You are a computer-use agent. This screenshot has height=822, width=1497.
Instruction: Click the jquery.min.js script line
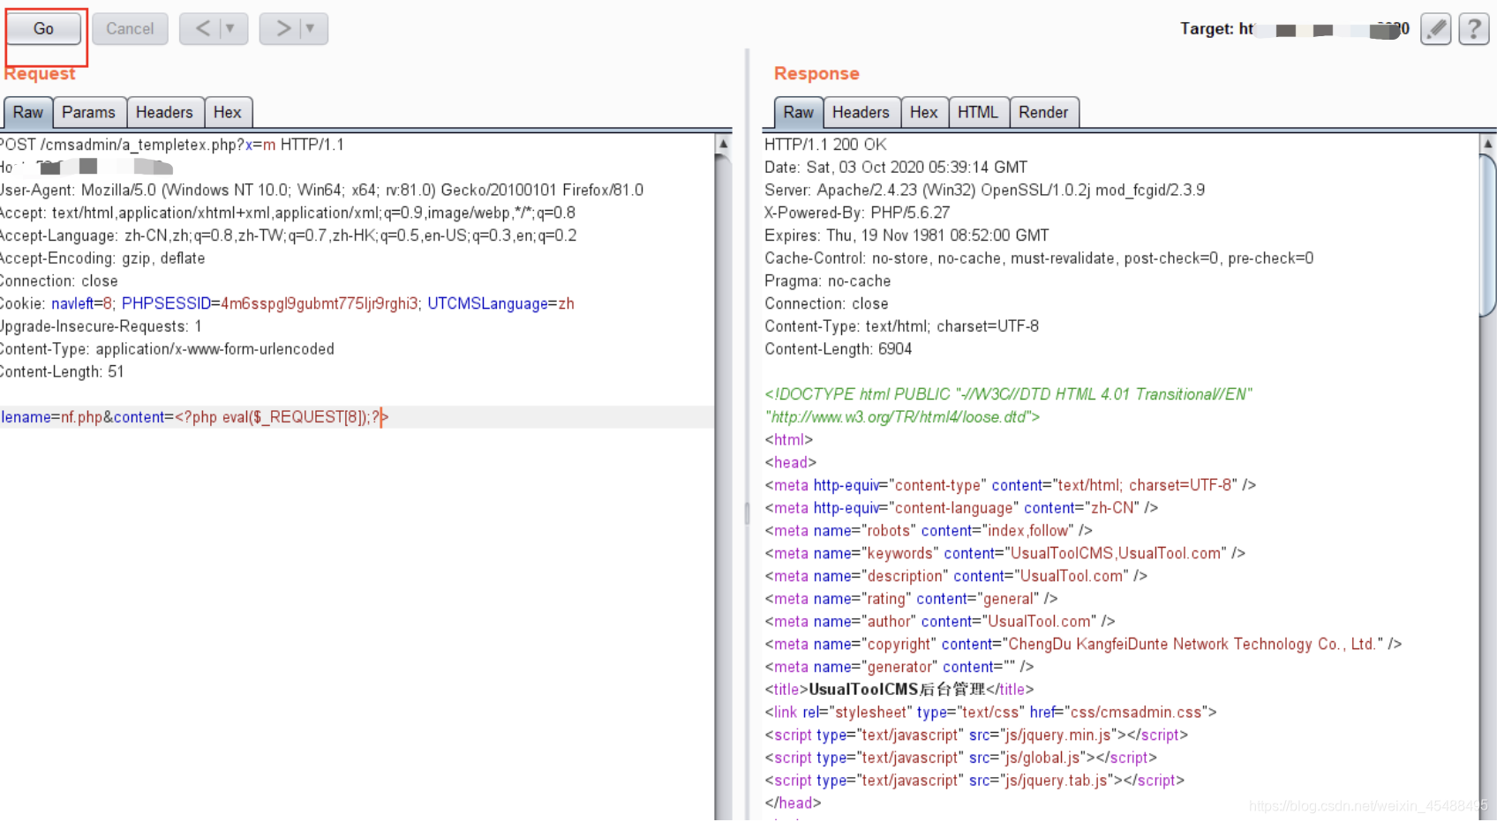click(976, 735)
